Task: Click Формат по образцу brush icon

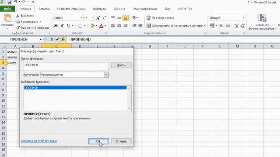Action: (17, 27)
